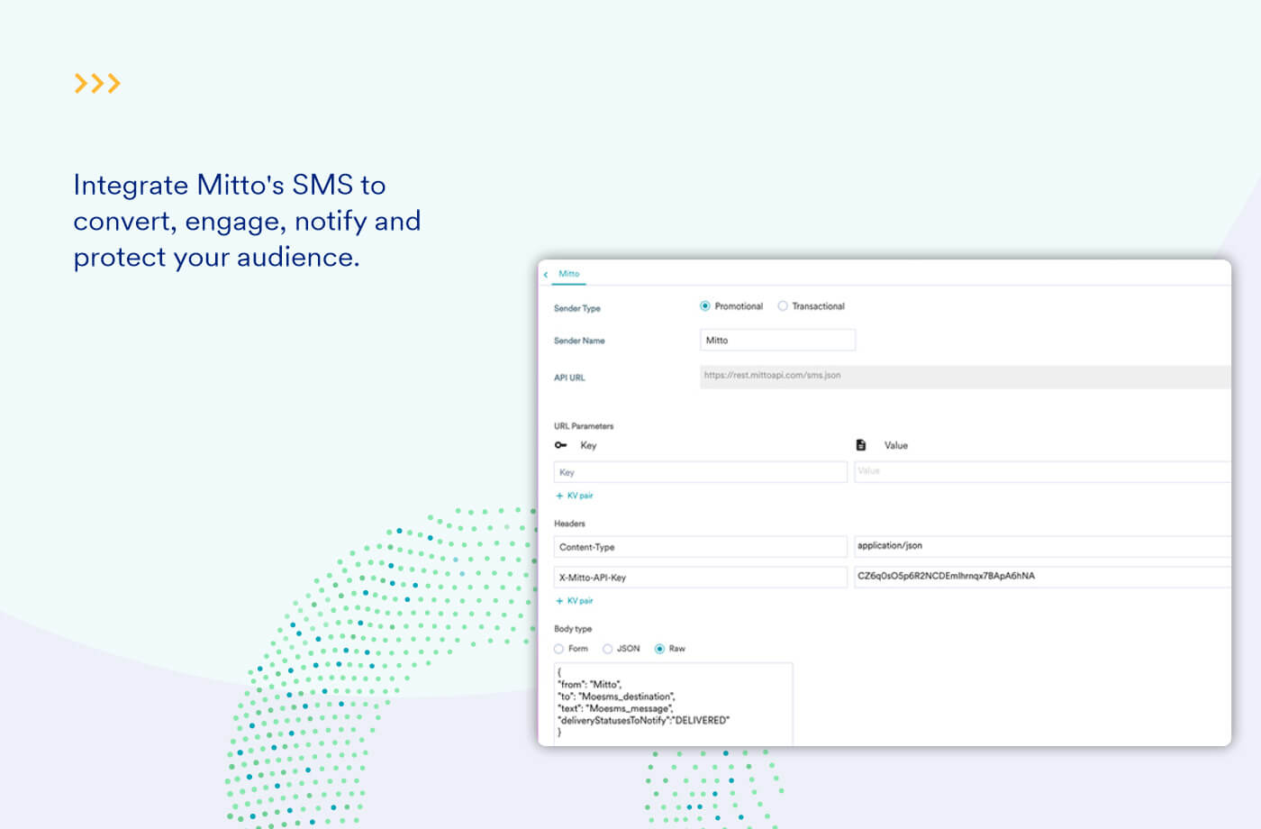This screenshot has height=829, width=1261.
Task: Add KV pair under URL Parameters
Action: point(575,496)
